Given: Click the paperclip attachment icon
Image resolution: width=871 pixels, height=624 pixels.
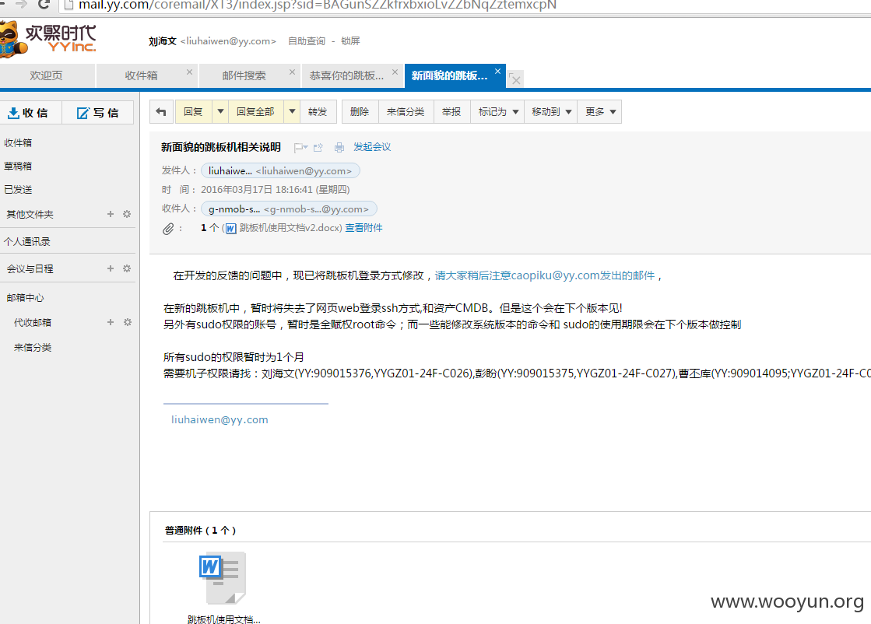Looking at the screenshot, I should pos(168,228).
